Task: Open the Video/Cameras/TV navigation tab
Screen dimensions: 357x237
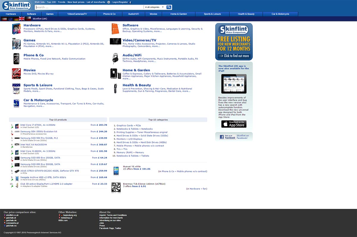Action: [77, 14]
